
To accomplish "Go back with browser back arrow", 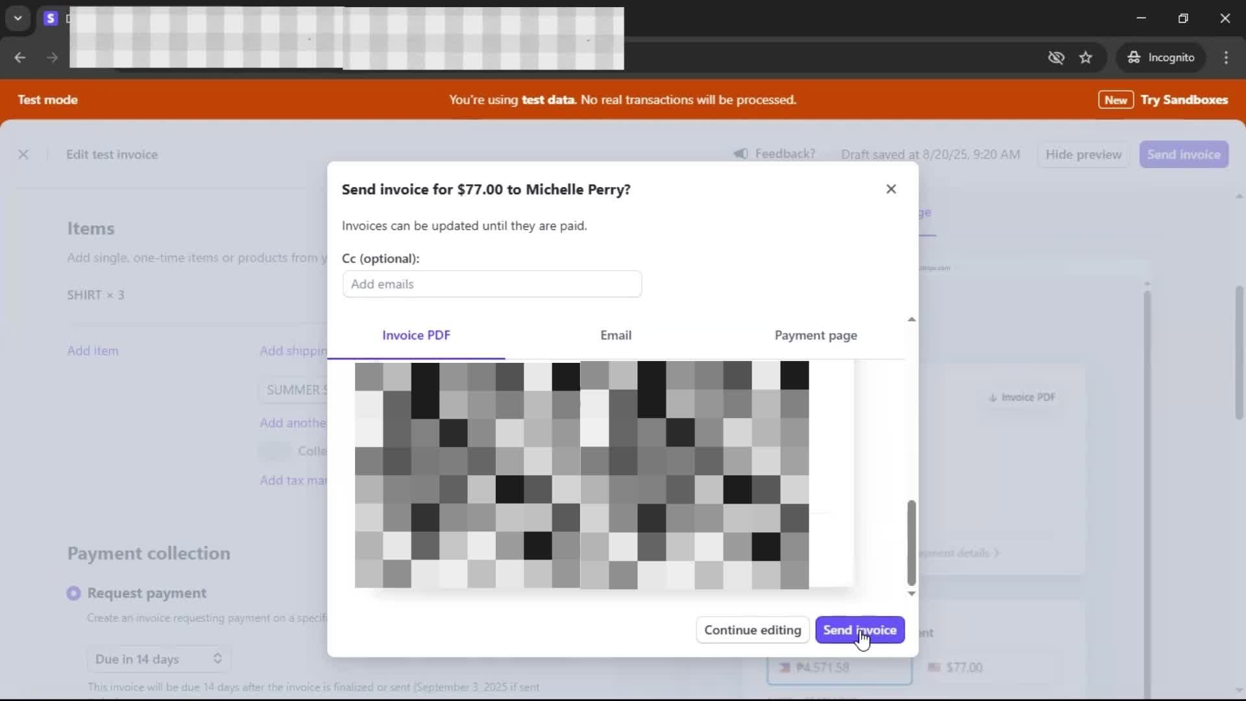I will (x=20, y=58).
